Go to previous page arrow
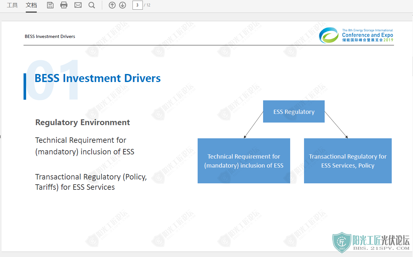This screenshot has width=413, height=257. [x=112, y=5]
